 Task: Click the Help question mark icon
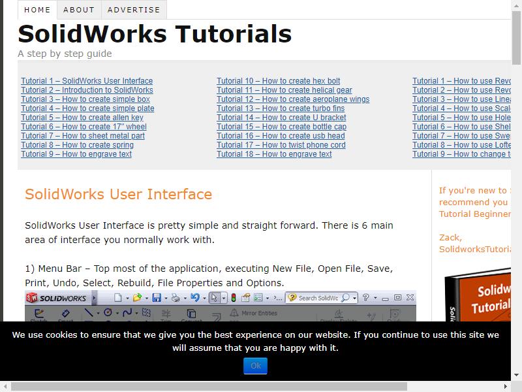pos(365,297)
